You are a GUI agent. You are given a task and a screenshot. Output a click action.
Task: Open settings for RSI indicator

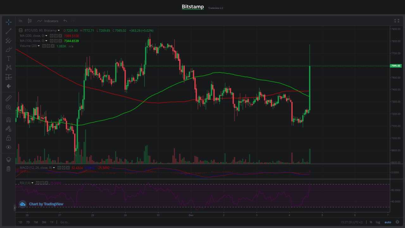(x=42, y=183)
